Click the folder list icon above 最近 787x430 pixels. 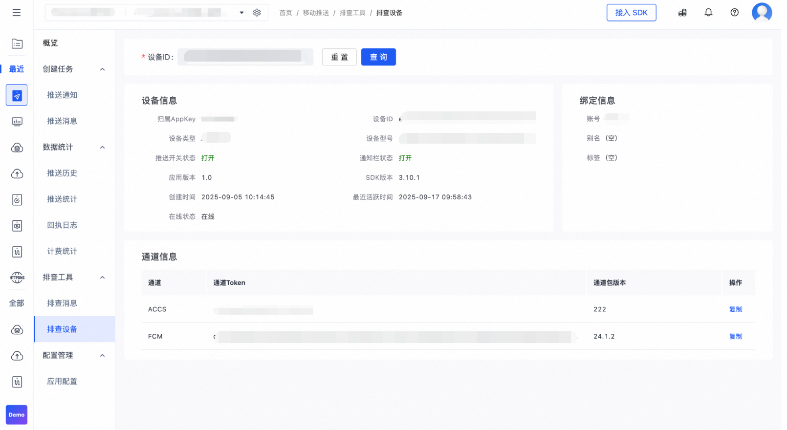[17, 43]
